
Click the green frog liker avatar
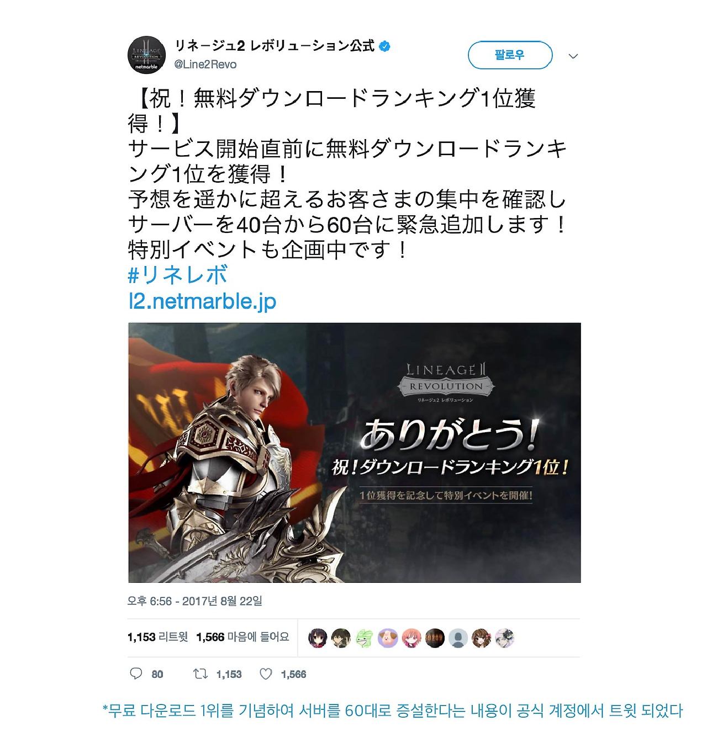point(364,638)
